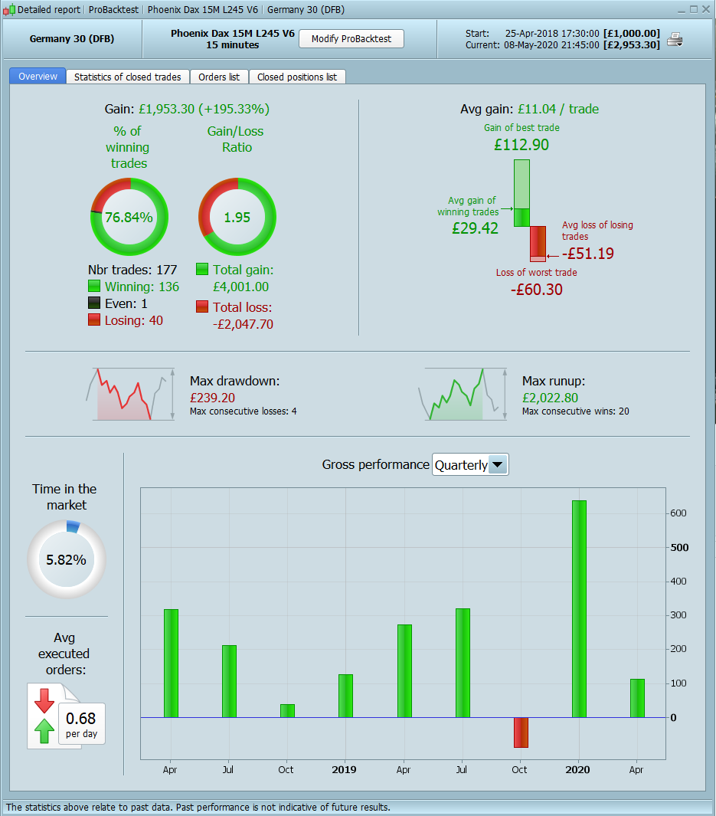716x816 pixels.
Task: Click the 2019 x-axis label
Action: click(345, 770)
